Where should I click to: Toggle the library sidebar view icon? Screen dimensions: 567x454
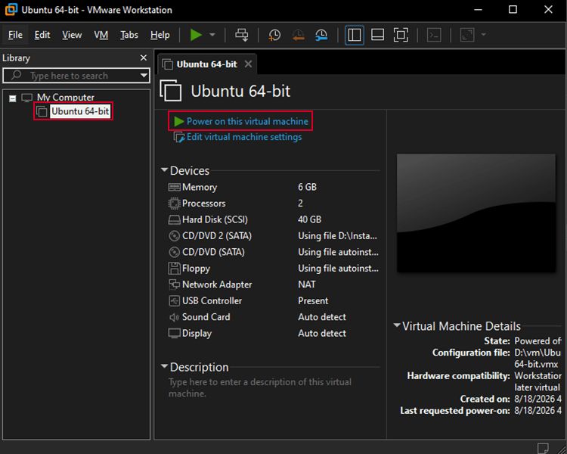(354, 35)
